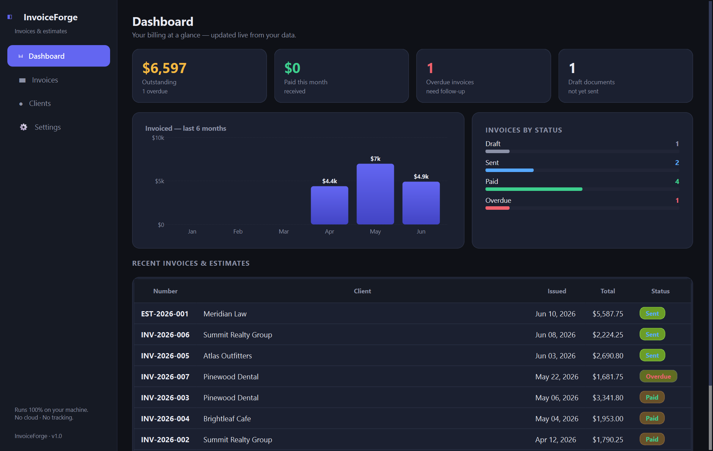Screen dimensions: 713x451
Task: Click the May $7k bar
Action: point(375,194)
